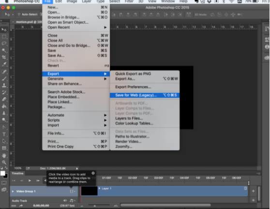Screen dimensions: 270x209
Task: Click the foreground color swatch
Action: pyautogui.click(x=2, y=173)
